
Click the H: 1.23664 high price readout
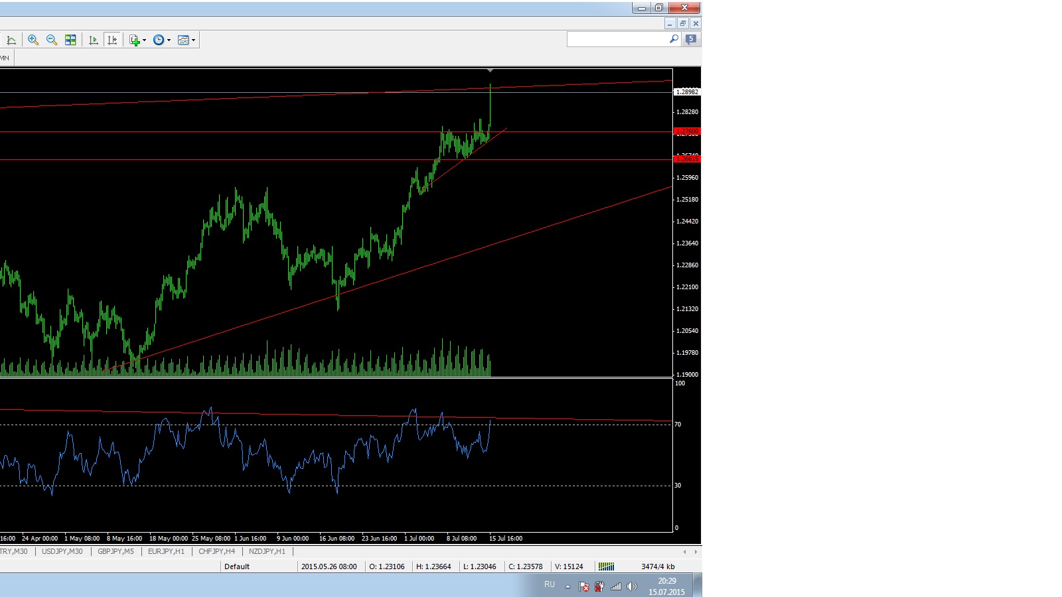433,566
